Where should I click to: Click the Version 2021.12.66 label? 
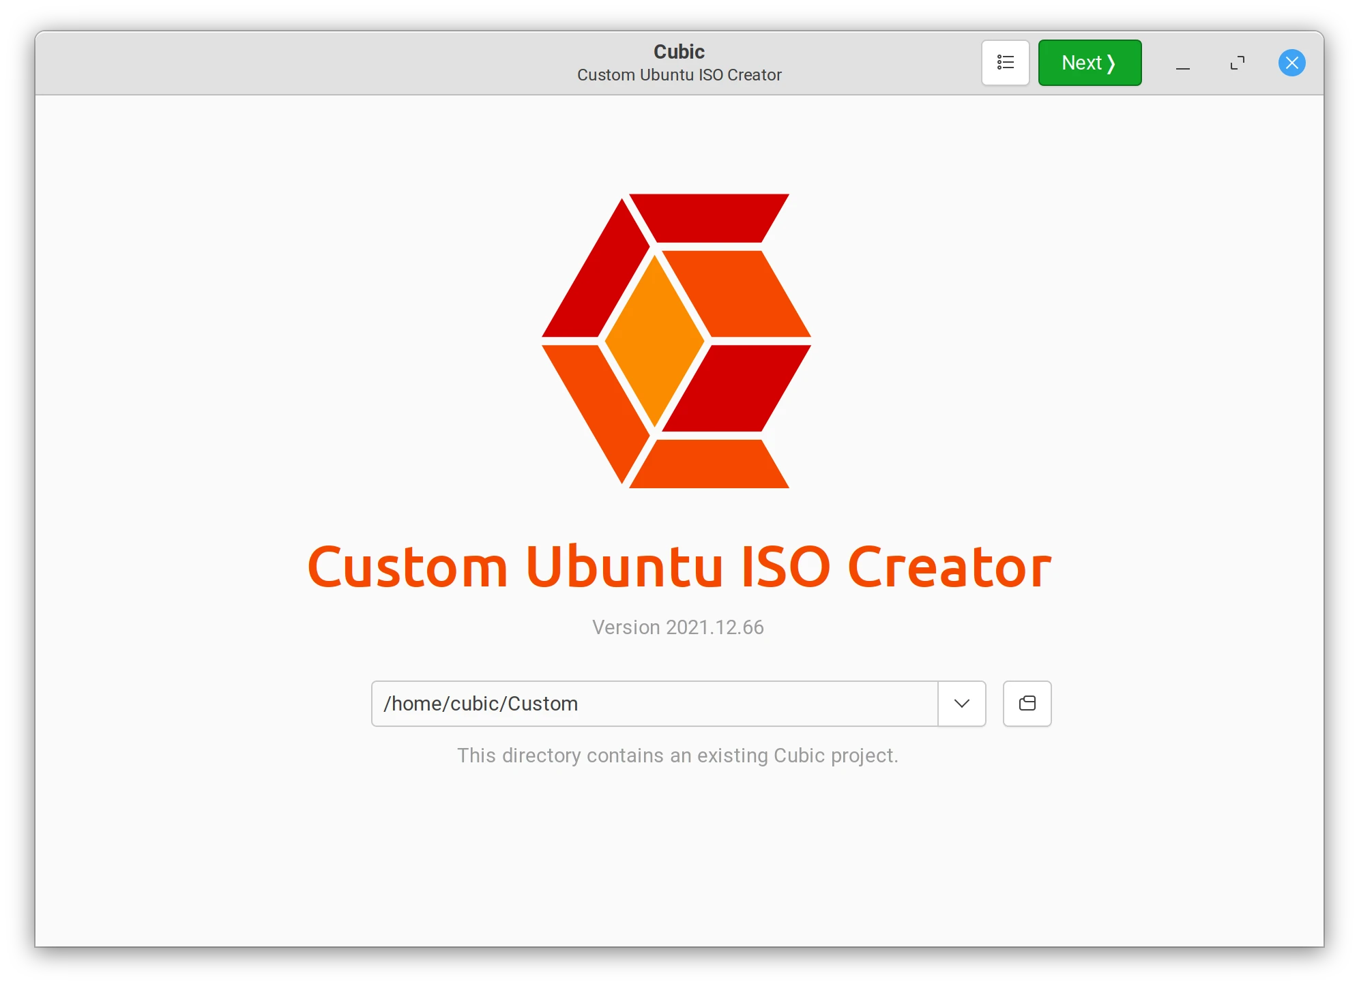click(x=677, y=627)
